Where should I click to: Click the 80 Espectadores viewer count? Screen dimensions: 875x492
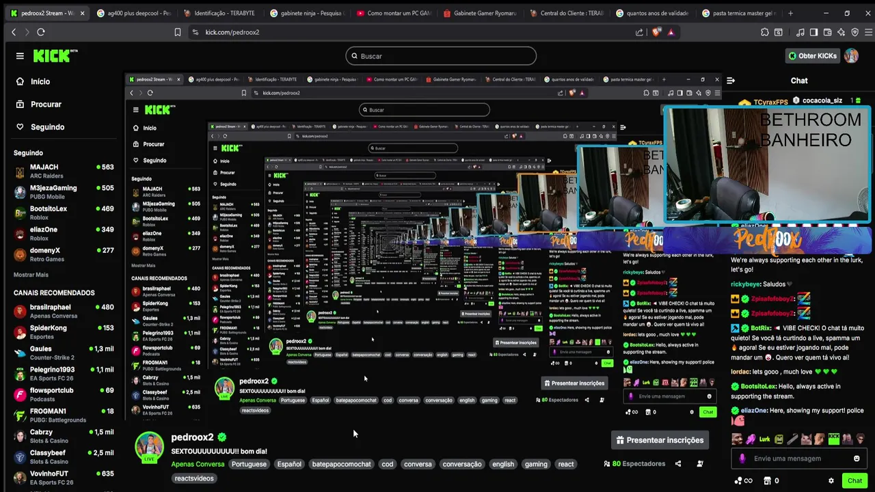coord(634,464)
